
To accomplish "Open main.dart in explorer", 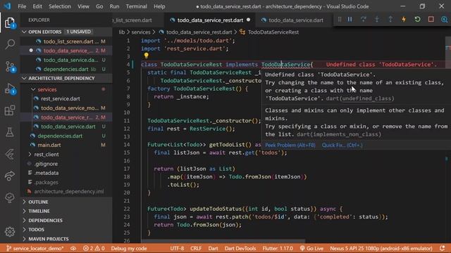I will 49,145.
